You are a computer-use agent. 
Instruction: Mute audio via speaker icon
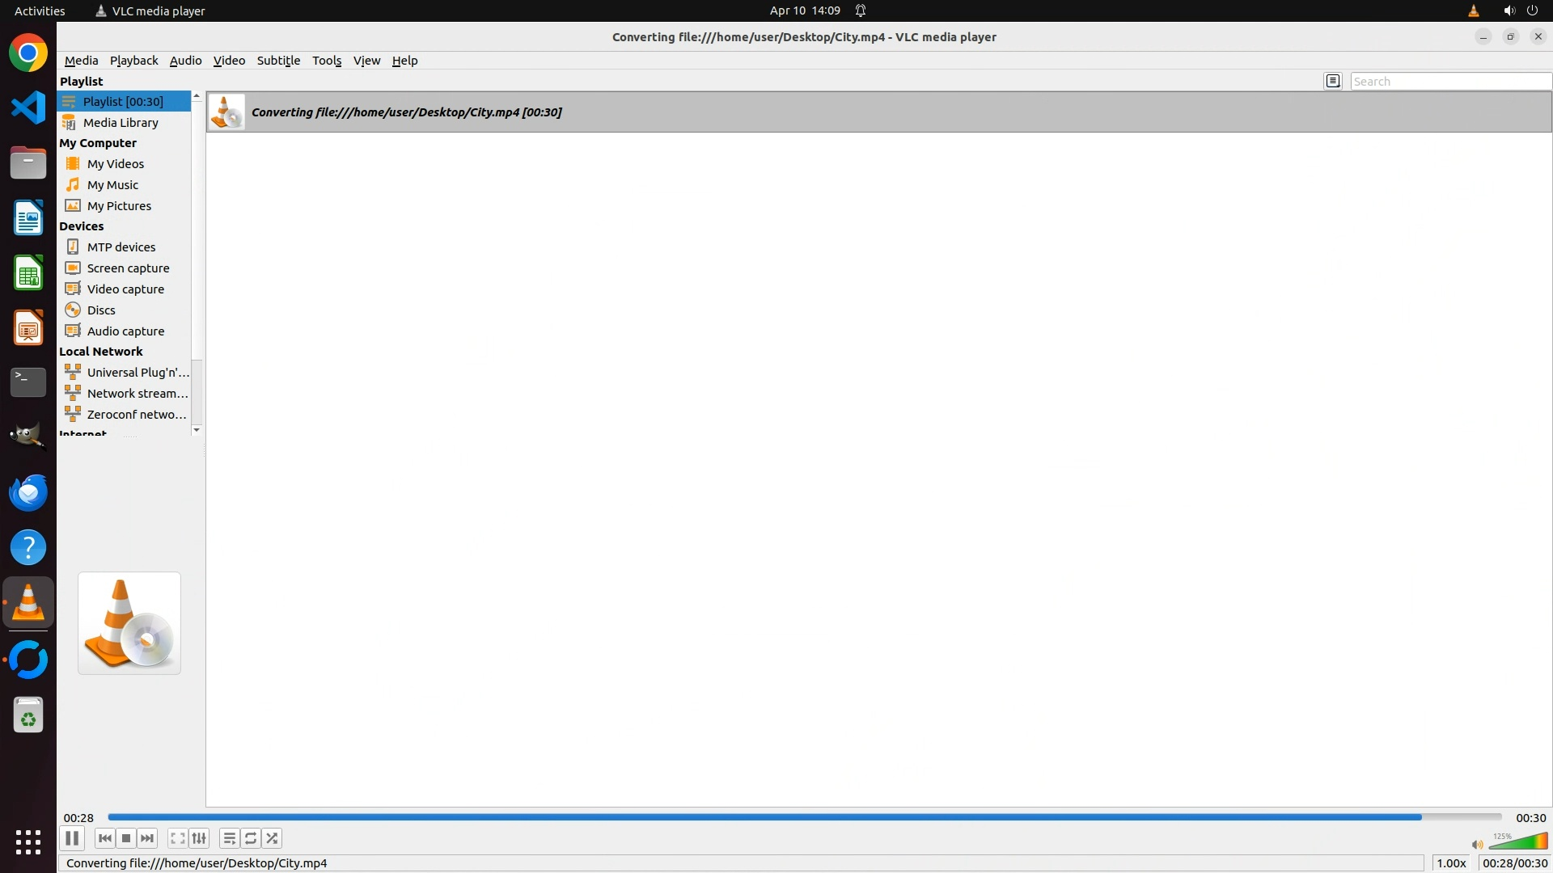click(1477, 844)
